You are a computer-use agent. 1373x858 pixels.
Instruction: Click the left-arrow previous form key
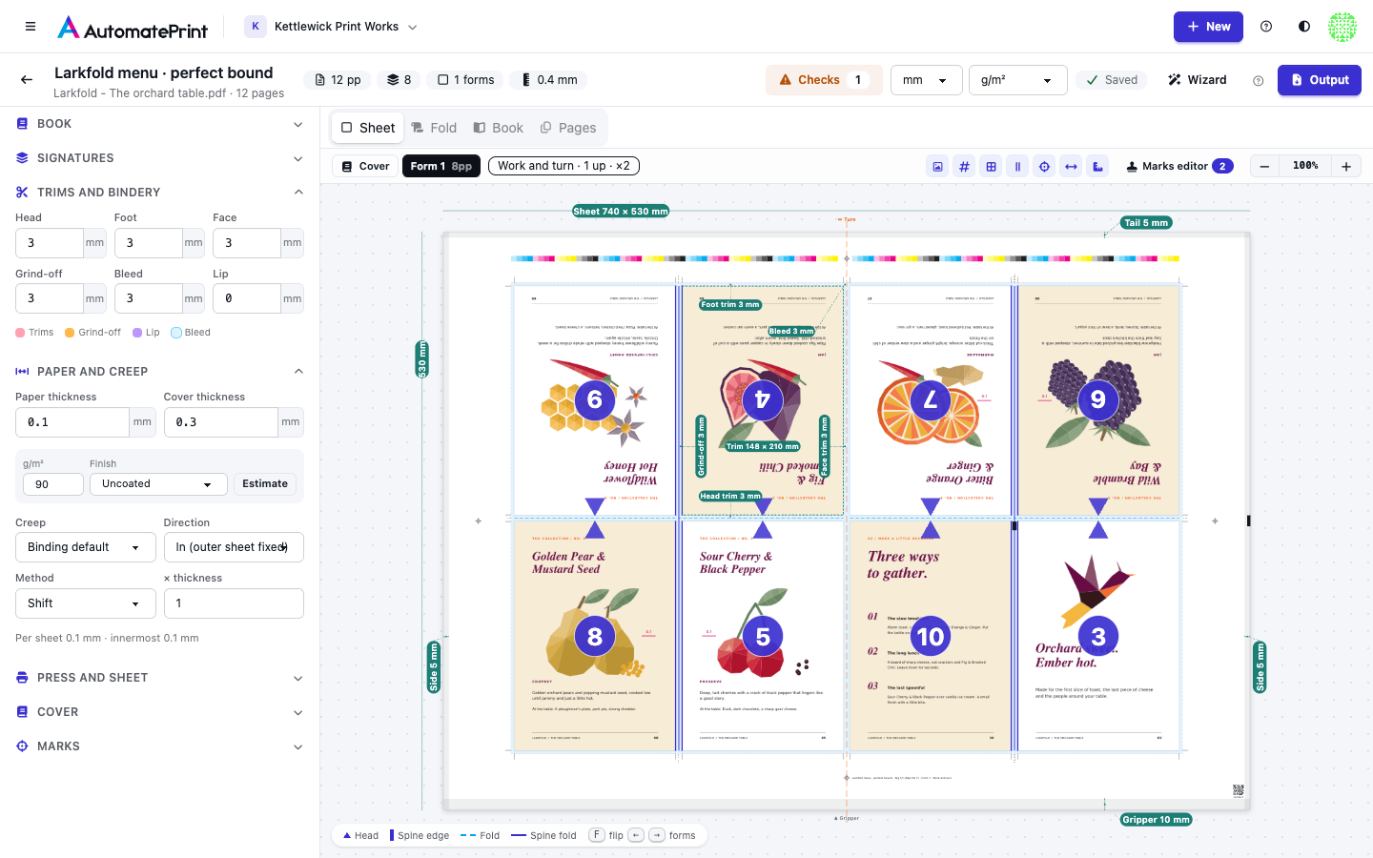pos(636,835)
